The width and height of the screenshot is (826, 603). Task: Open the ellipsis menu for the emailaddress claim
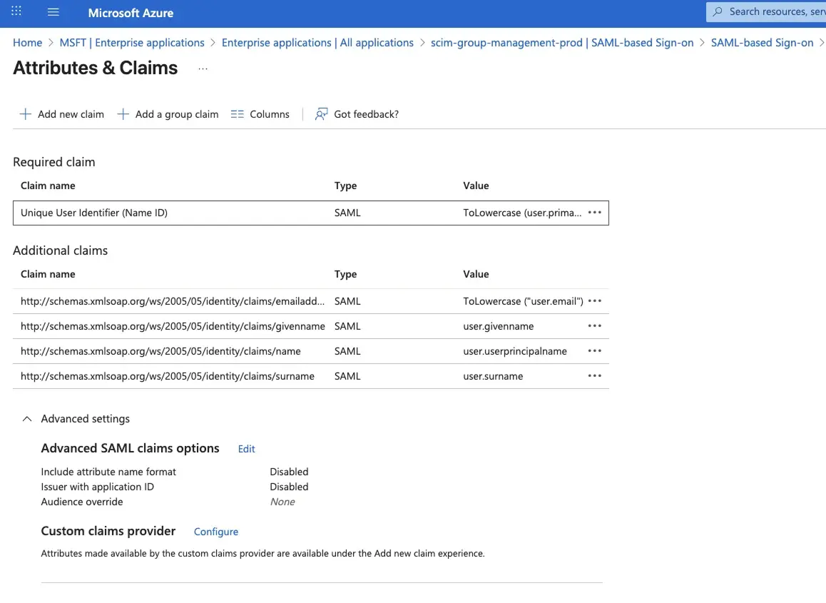point(594,300)
